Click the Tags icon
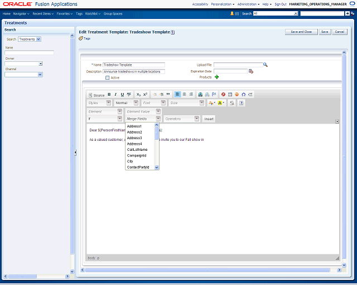This screenshot has width=357, height=285. (80, 38)
